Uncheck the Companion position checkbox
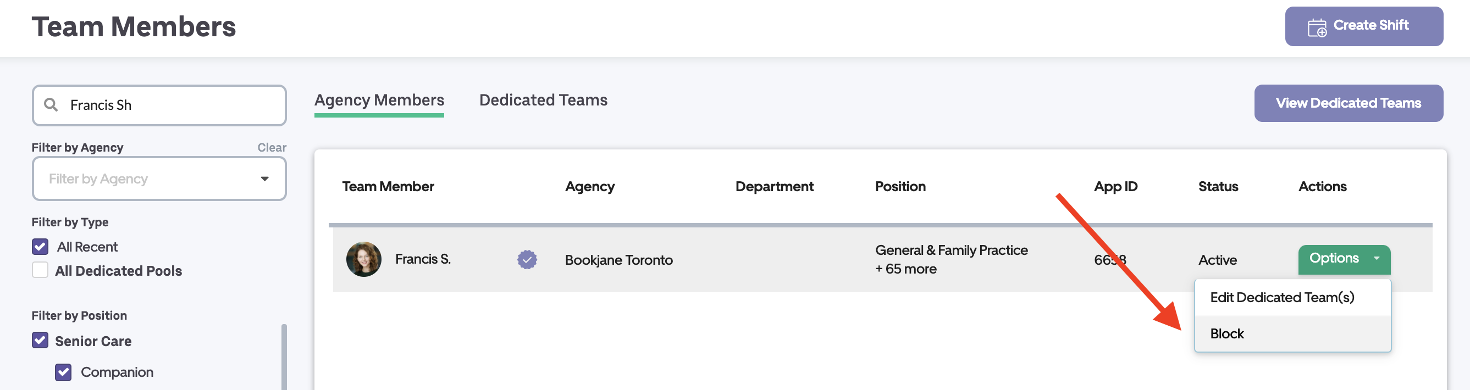 (x=63, y=372)
